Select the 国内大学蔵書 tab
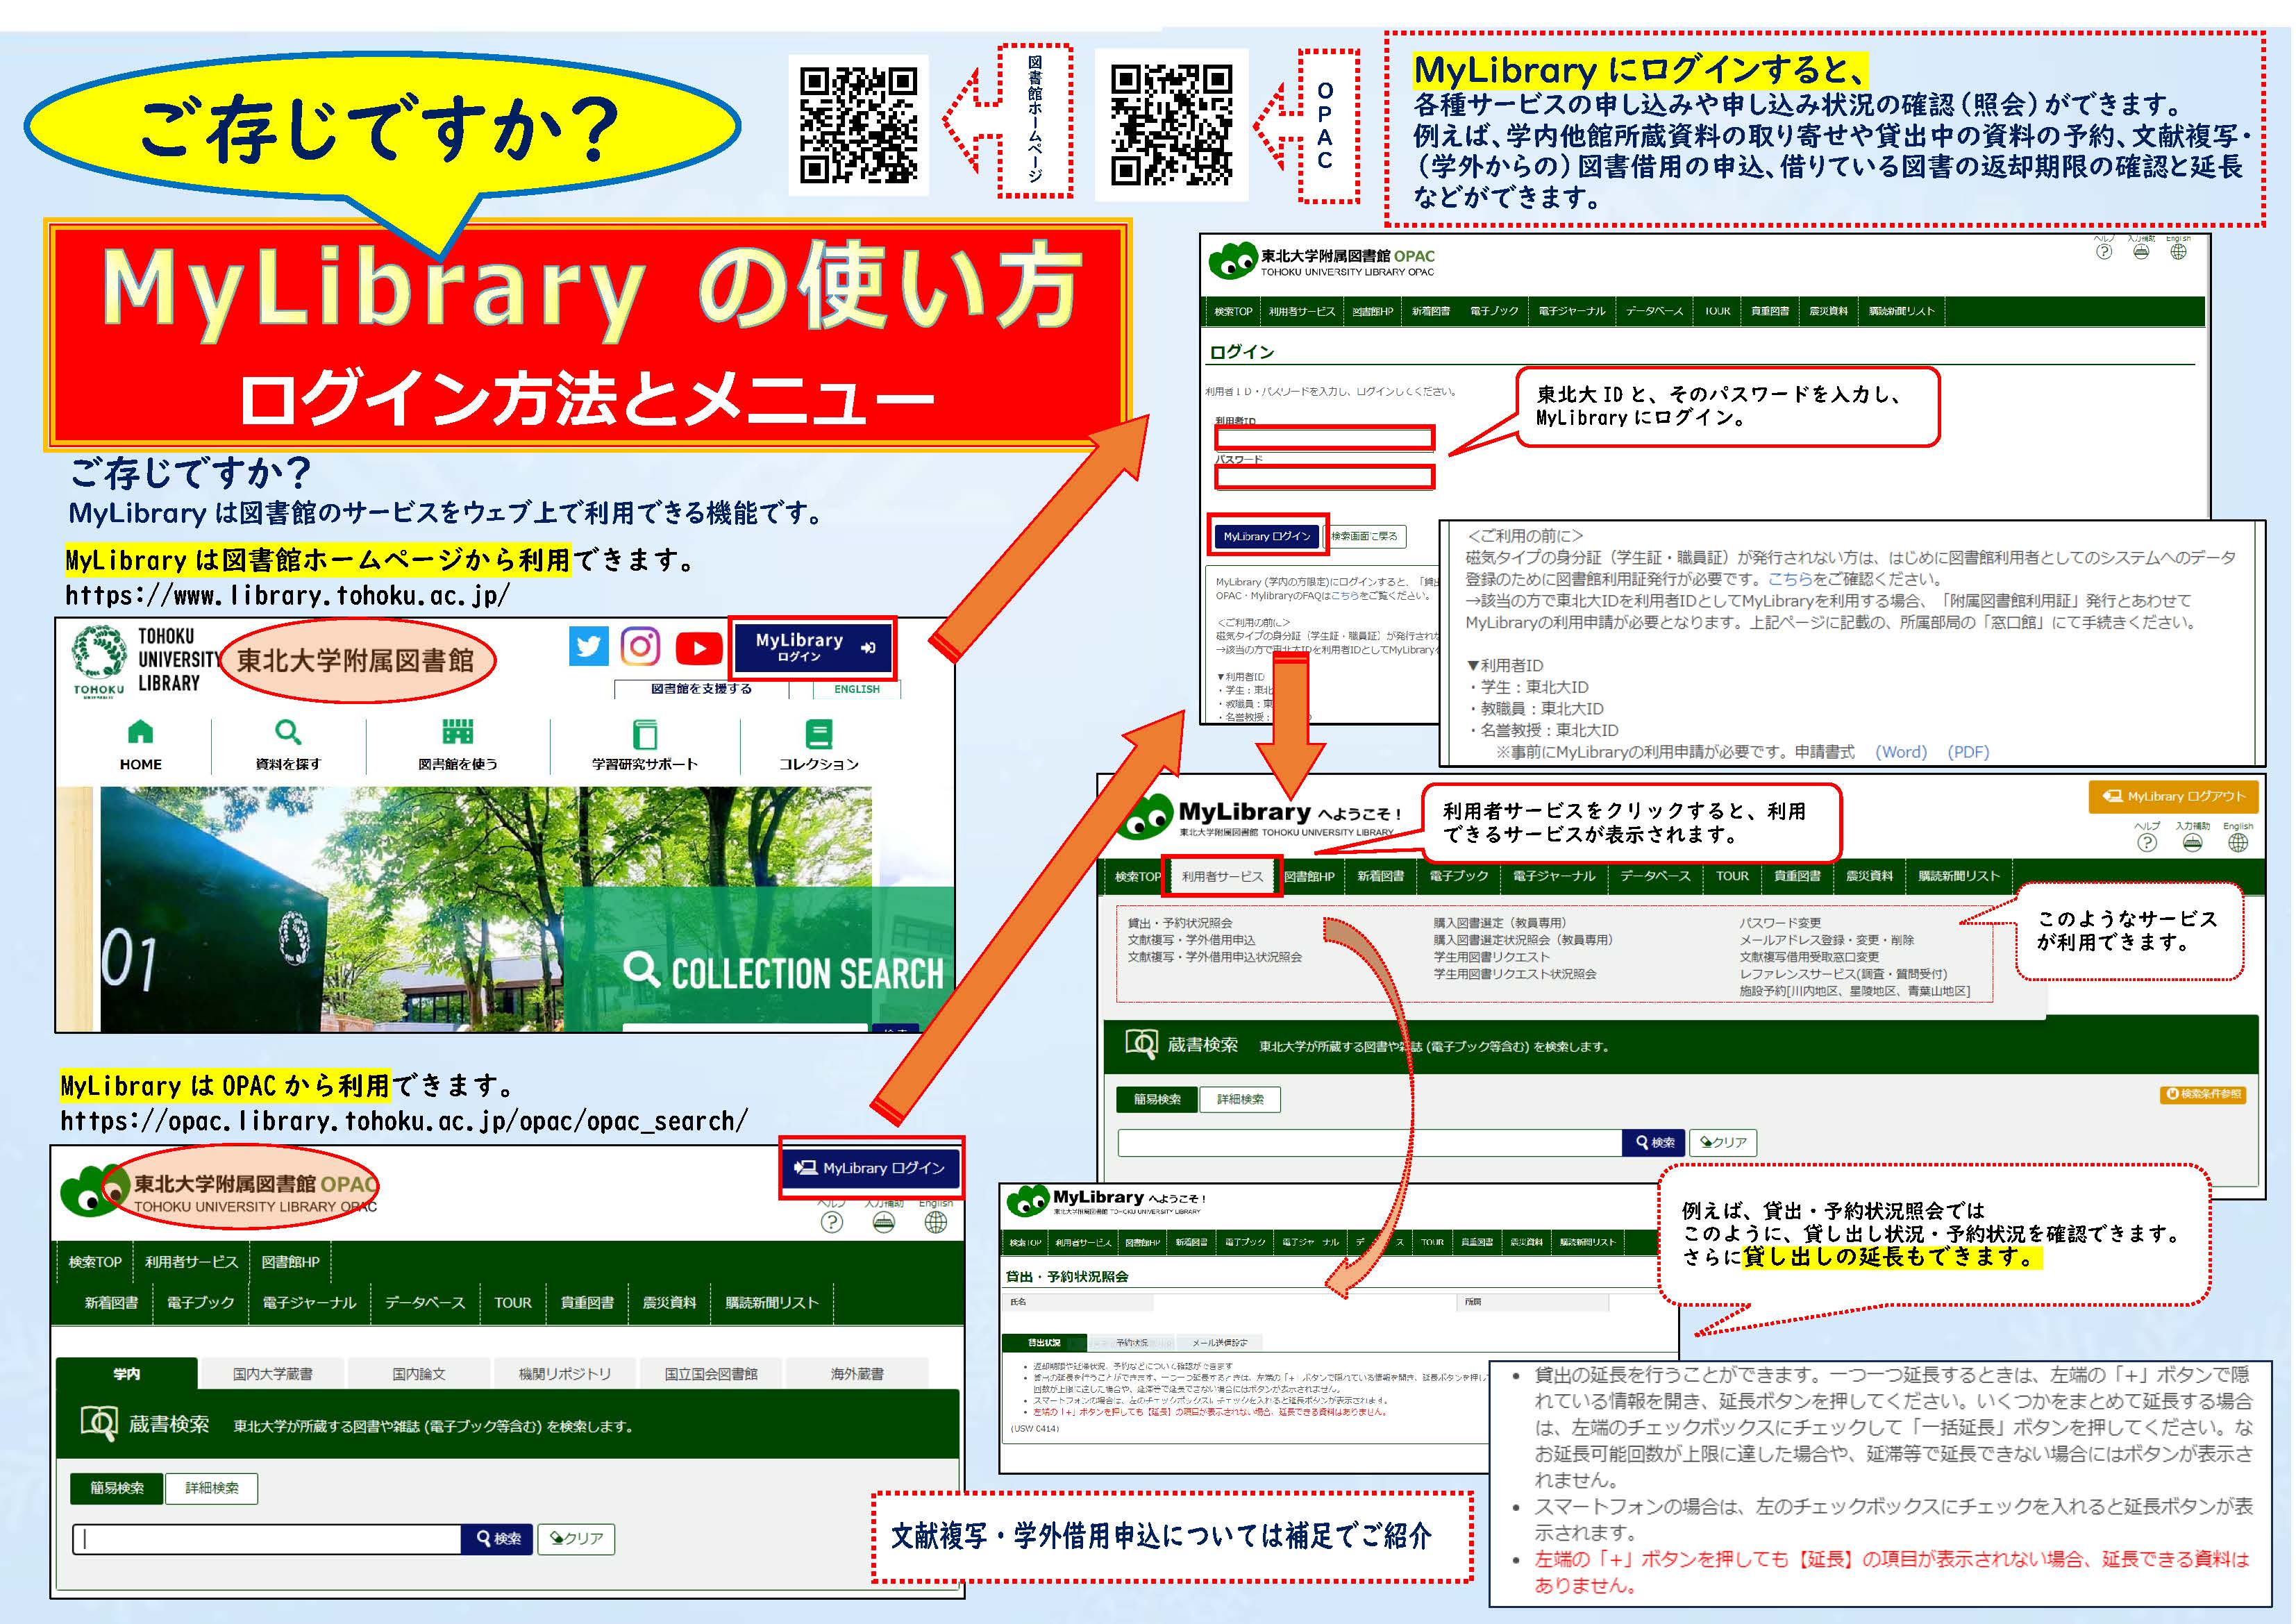 pyautogui.click(x=272, y=1373)
